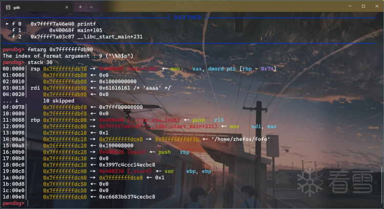The height and width of the screenshot is (209, 384).
Task: Click stack address 0x7fffffffdc00 at rbp
Action: point(65,120)
